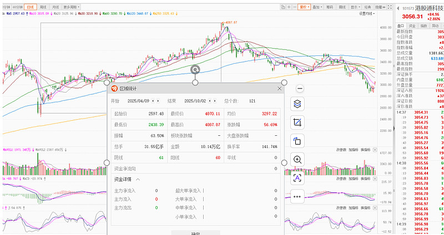The image size is (444, 235).
Task: Close the KDJ indicator panel with X
Action: click(x=375, y=208)
